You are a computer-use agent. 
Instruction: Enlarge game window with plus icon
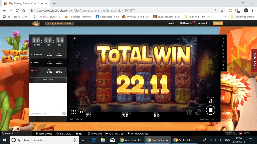pyautogui.click(x=223, y=50)
